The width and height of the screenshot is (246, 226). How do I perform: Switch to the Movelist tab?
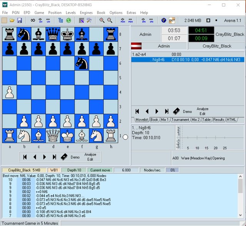[141, 120]
